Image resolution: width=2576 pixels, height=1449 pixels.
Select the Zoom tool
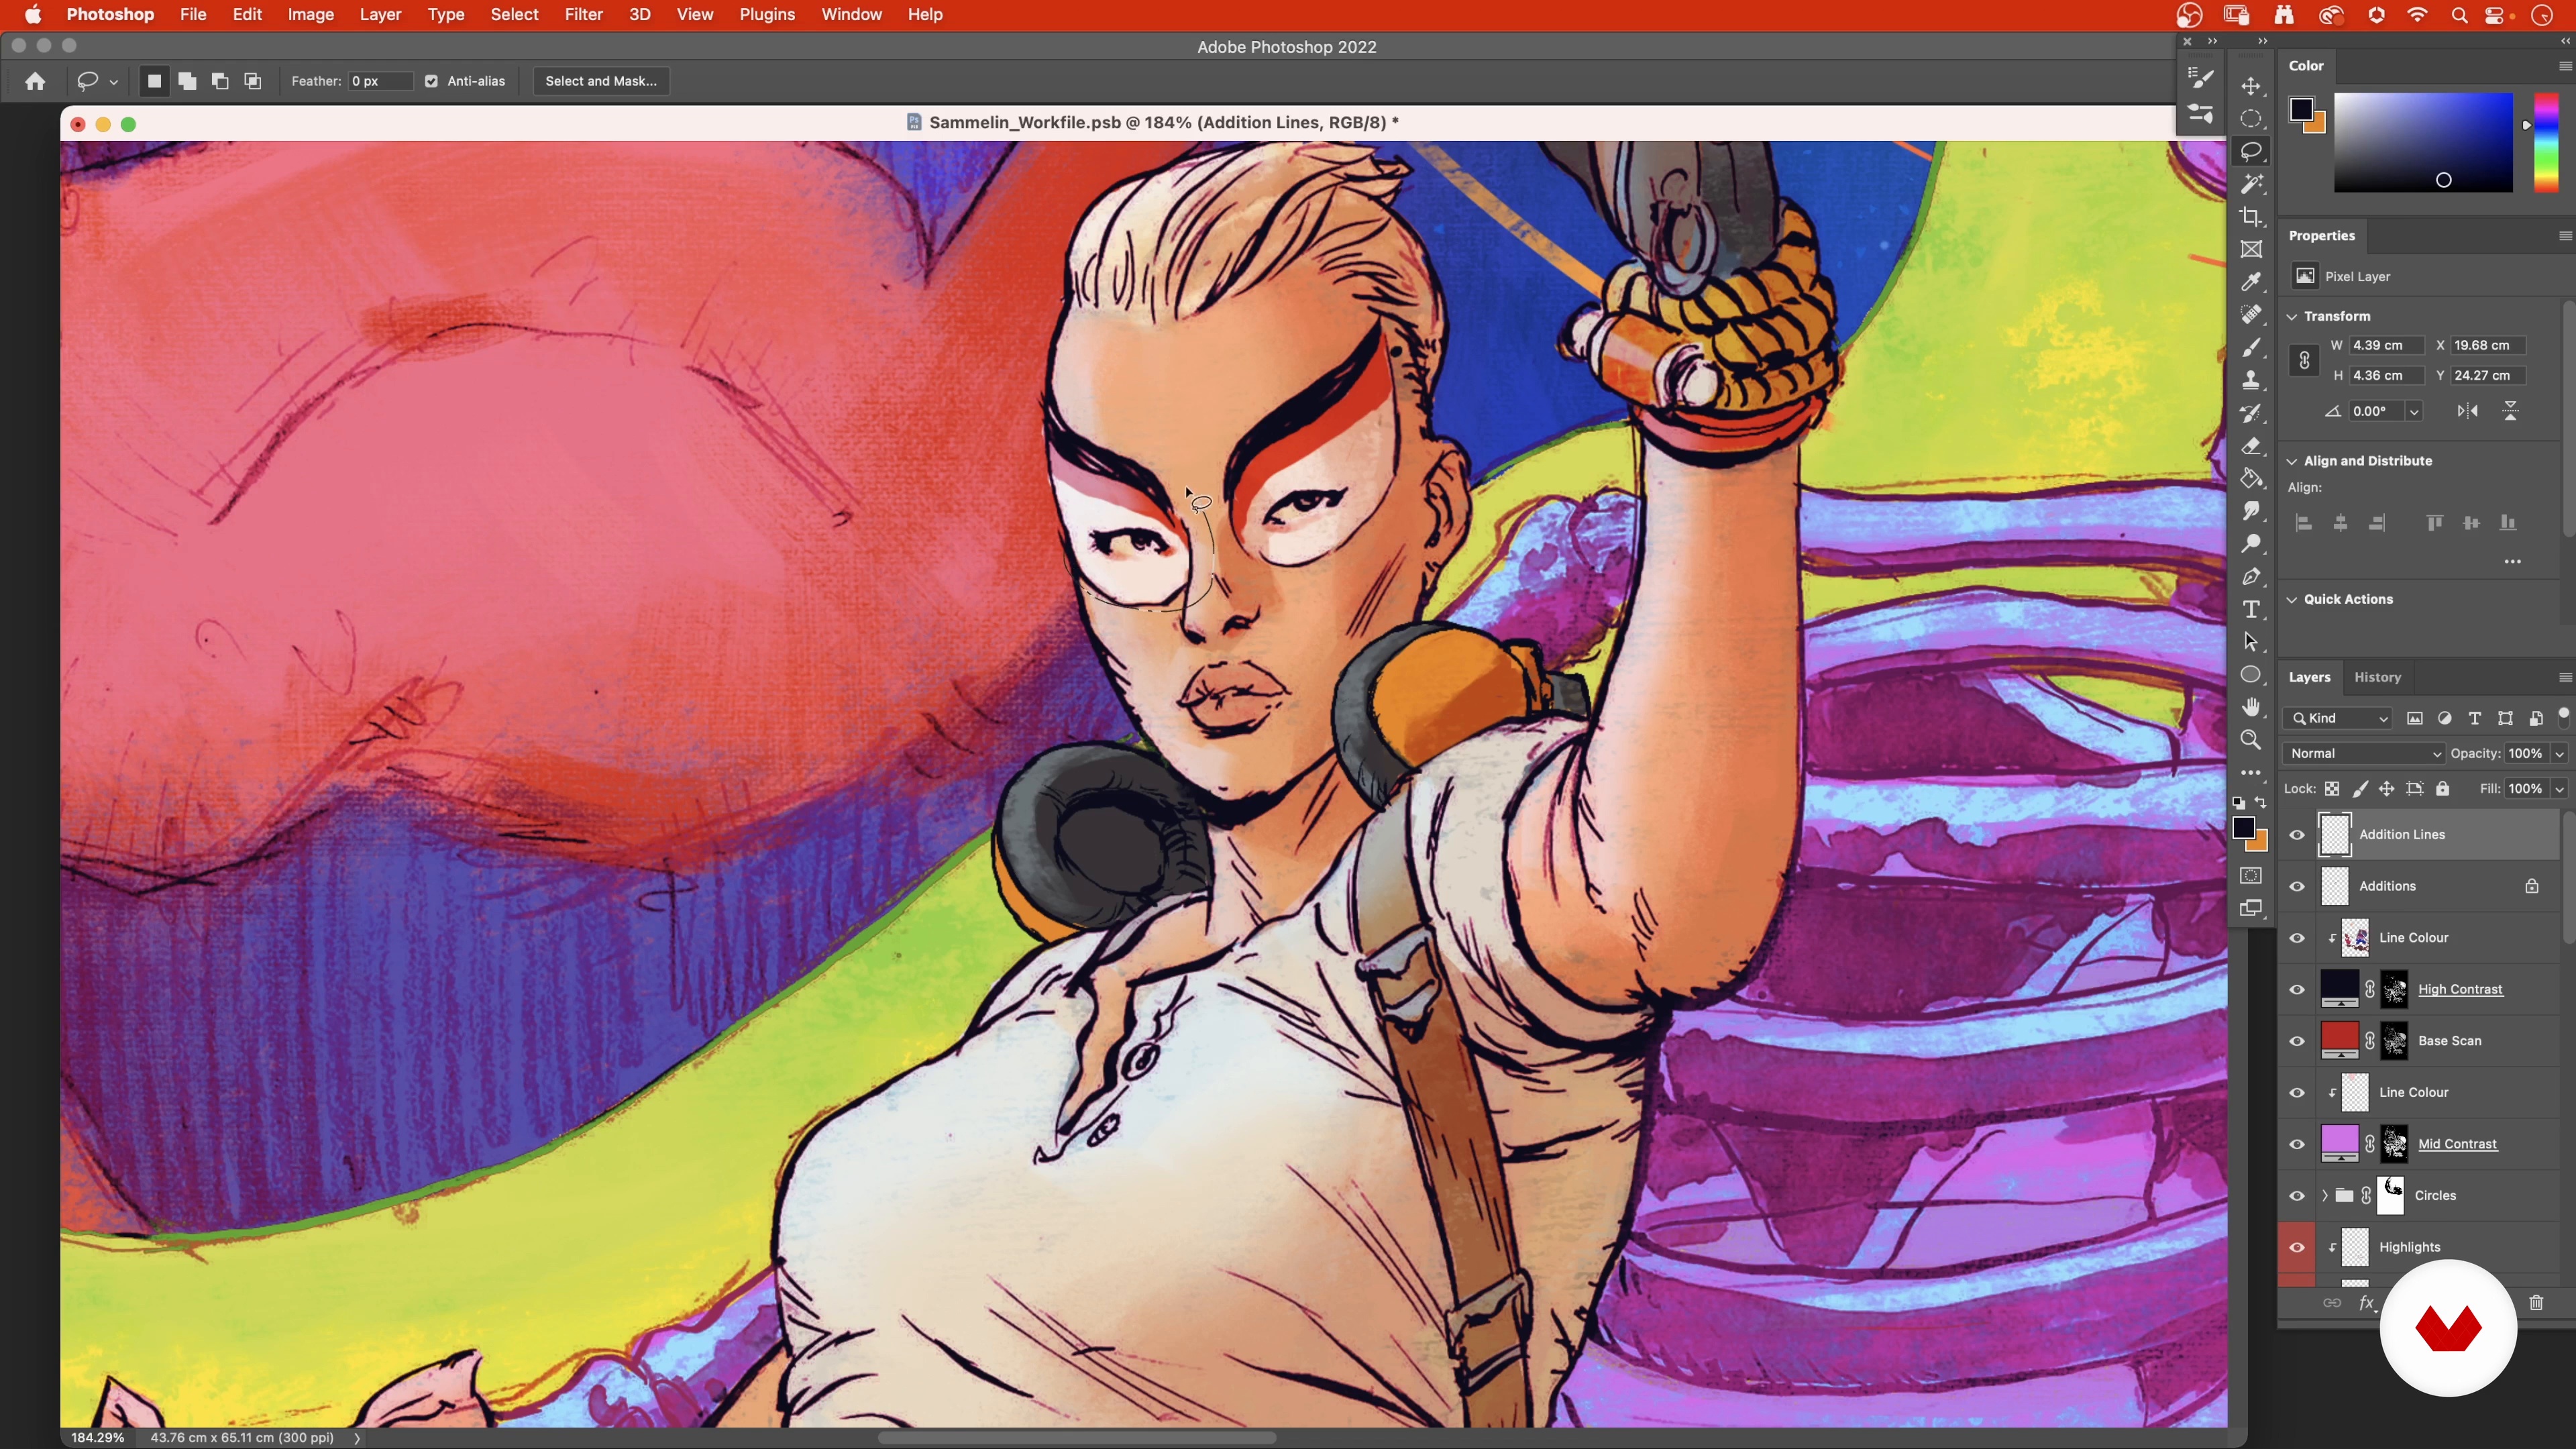[2251, 740]
